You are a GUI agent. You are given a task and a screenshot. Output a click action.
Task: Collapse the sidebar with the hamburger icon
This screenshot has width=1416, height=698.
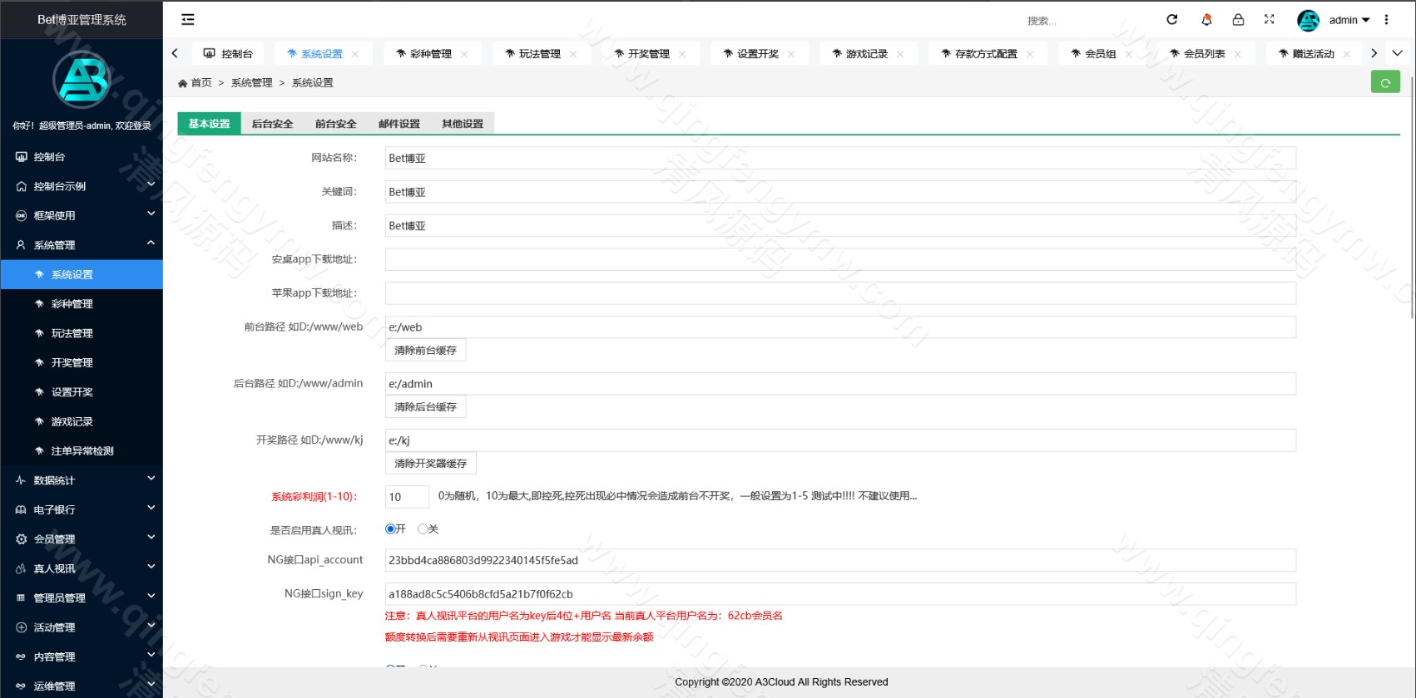188,20
